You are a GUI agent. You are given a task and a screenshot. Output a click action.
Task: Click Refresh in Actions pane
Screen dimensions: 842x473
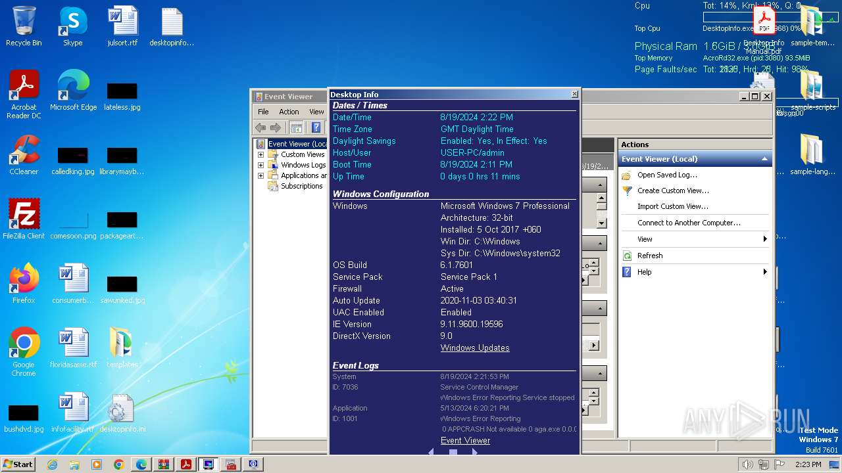650,256
